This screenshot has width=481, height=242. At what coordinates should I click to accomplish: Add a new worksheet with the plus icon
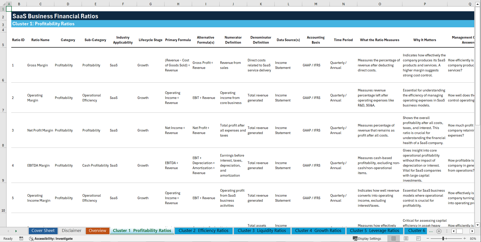click(x=439, y=231)
